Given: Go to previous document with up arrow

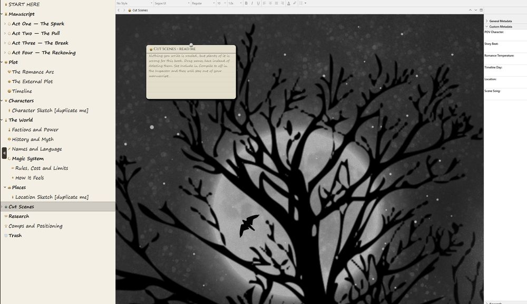Looking at the screenshot, I should point(470,10).
